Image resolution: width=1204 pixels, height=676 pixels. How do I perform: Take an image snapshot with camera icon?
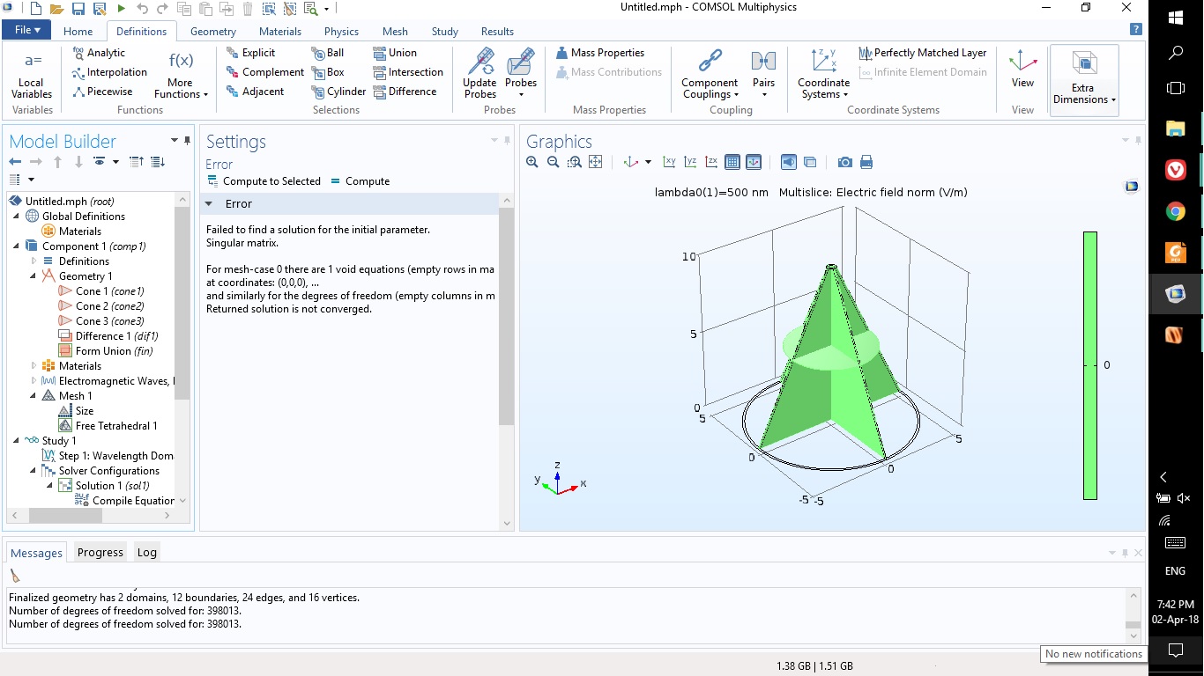[x=844, y=162]
